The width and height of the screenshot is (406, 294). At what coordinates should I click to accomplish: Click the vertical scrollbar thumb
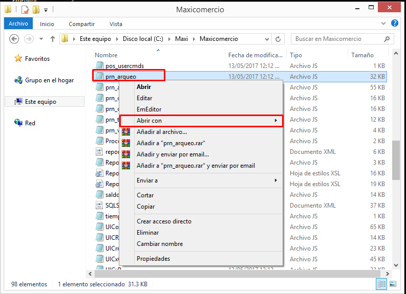(x=396, y=160)
